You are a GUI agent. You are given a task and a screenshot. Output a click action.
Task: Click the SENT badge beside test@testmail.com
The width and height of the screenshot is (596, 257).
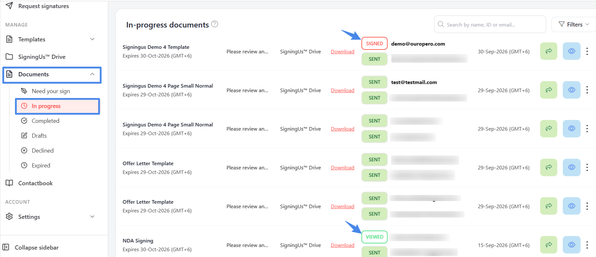[x=375, y=82]
